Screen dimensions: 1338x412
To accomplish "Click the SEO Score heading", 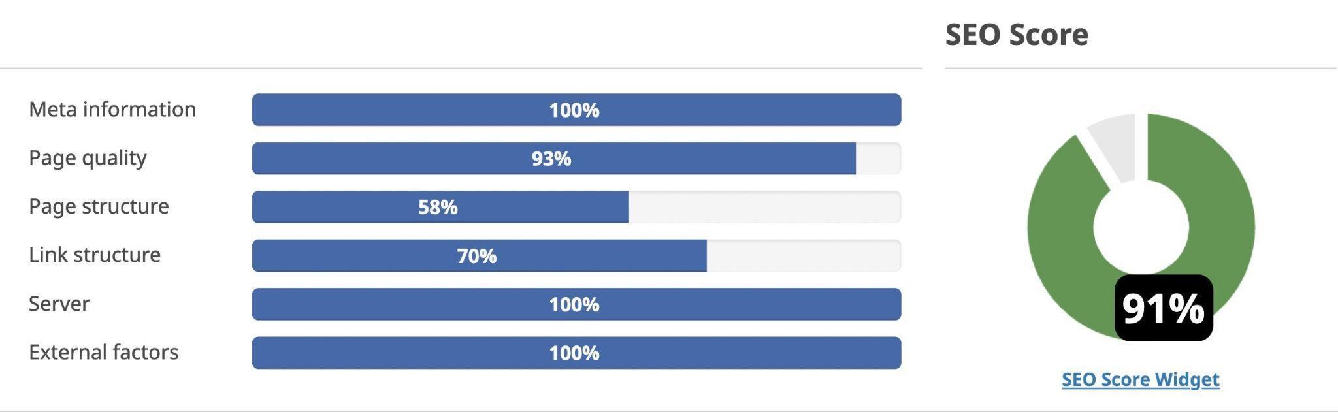I will (x=1016, y=35).
